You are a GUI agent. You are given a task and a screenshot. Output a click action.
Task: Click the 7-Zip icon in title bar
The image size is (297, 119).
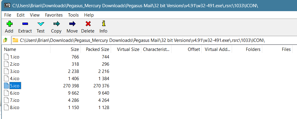(7, 5)
